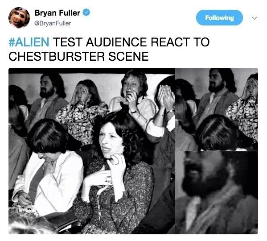267x241 pixels.
Task: Open Bryan Fuller's profile avatar
Action: click(19, 17)
